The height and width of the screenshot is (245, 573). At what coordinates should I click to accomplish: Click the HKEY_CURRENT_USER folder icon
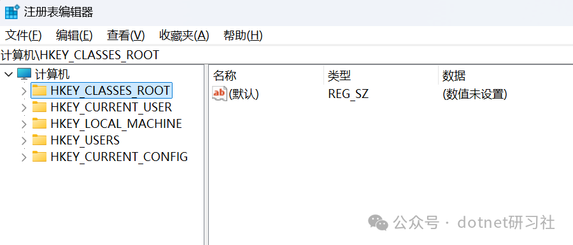point(39,107)
